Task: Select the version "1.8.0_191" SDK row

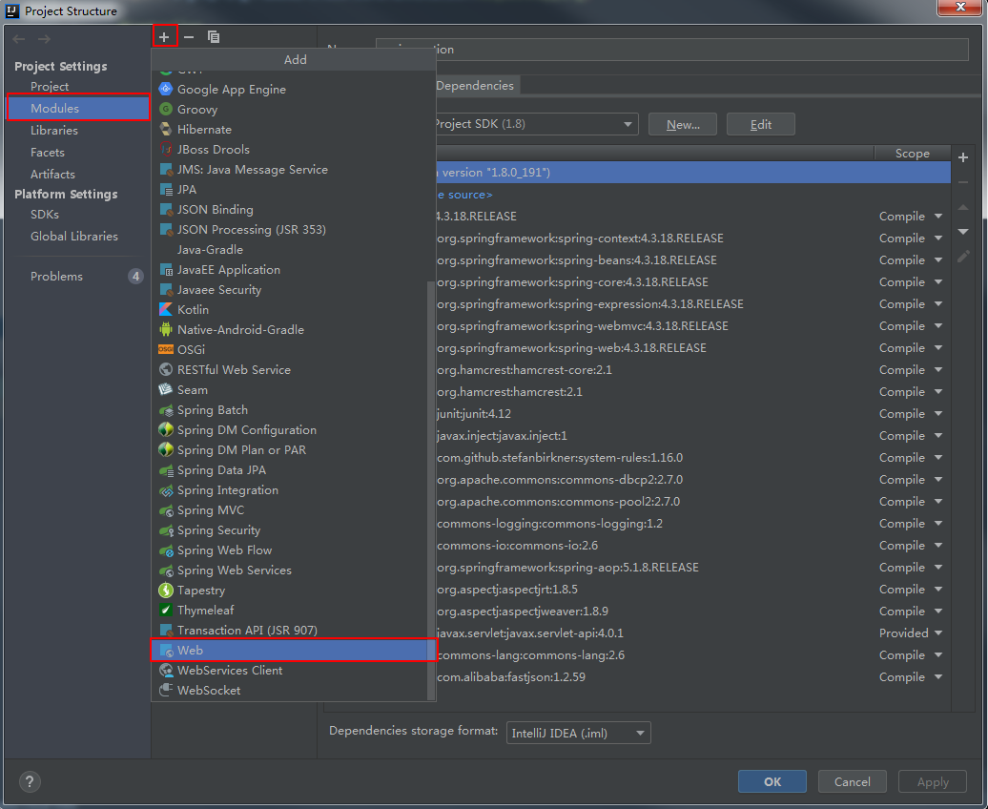Action: 693,172
